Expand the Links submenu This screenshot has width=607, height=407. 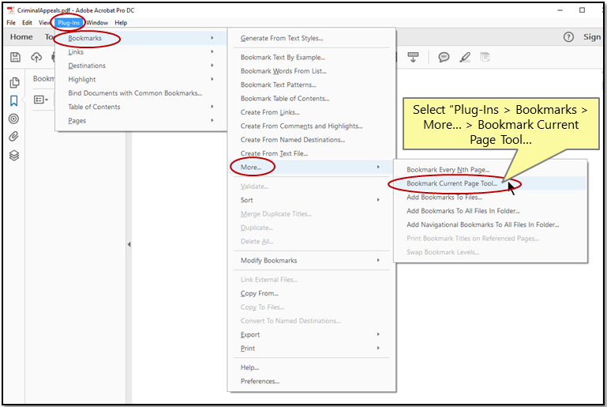pyautogui.click(x=141, y=52)
